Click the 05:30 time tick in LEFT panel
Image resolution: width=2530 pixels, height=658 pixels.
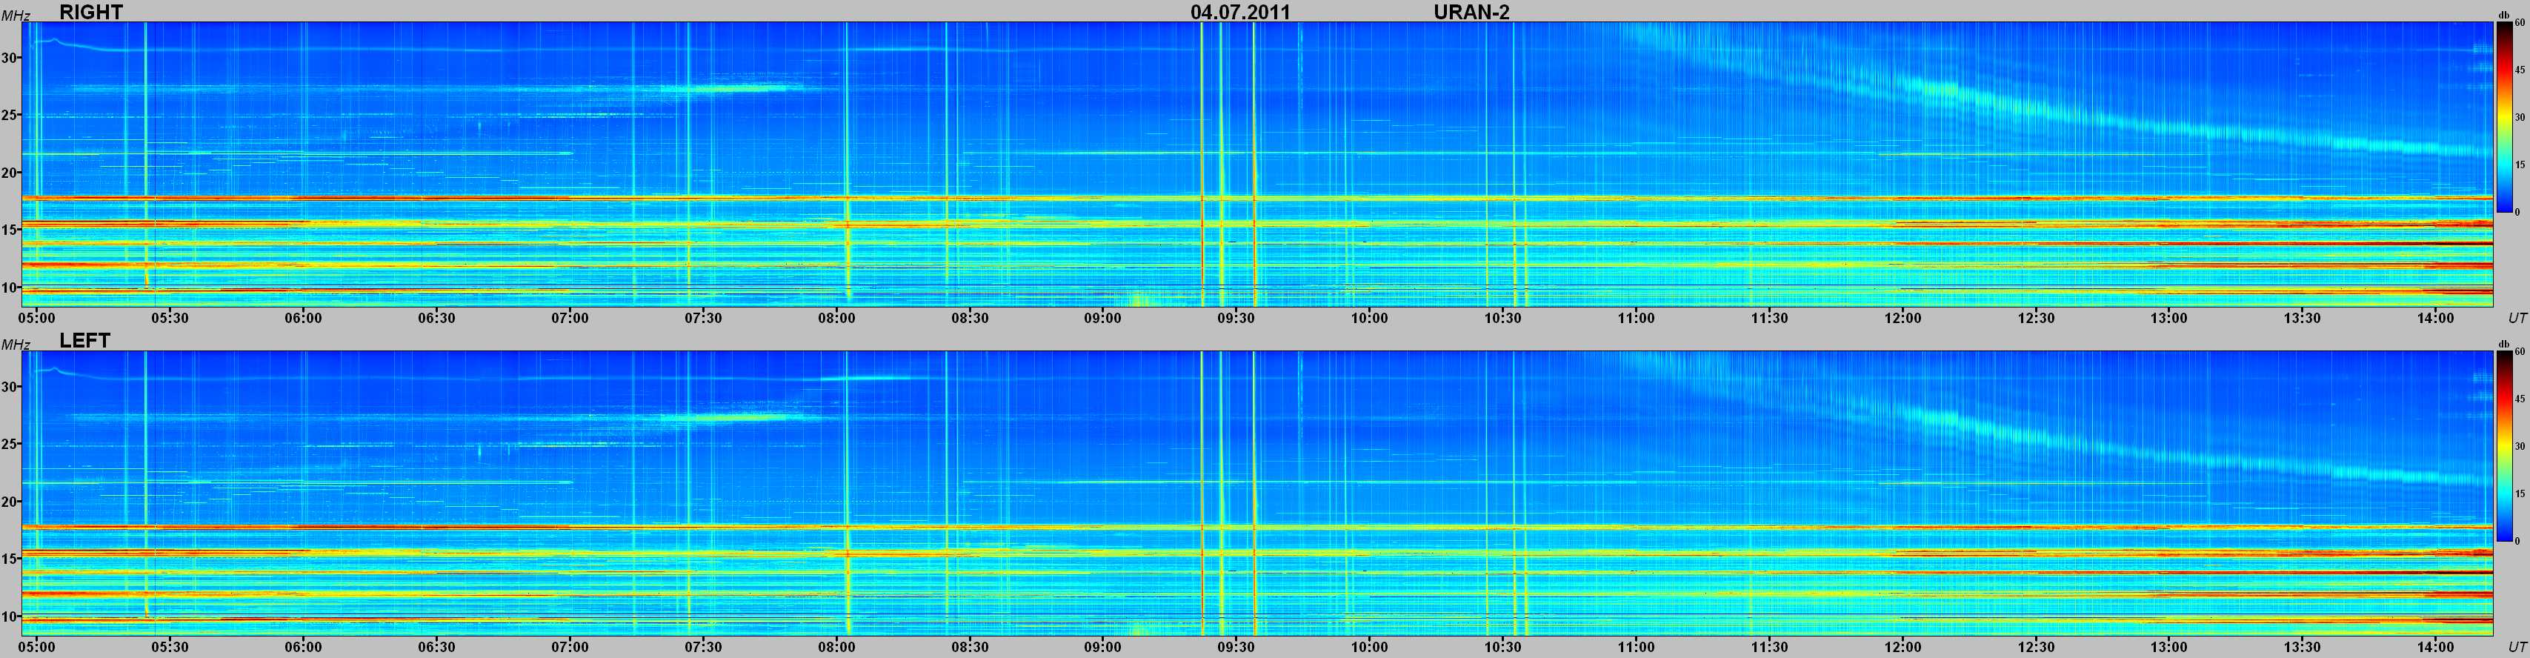coord(170,647)
